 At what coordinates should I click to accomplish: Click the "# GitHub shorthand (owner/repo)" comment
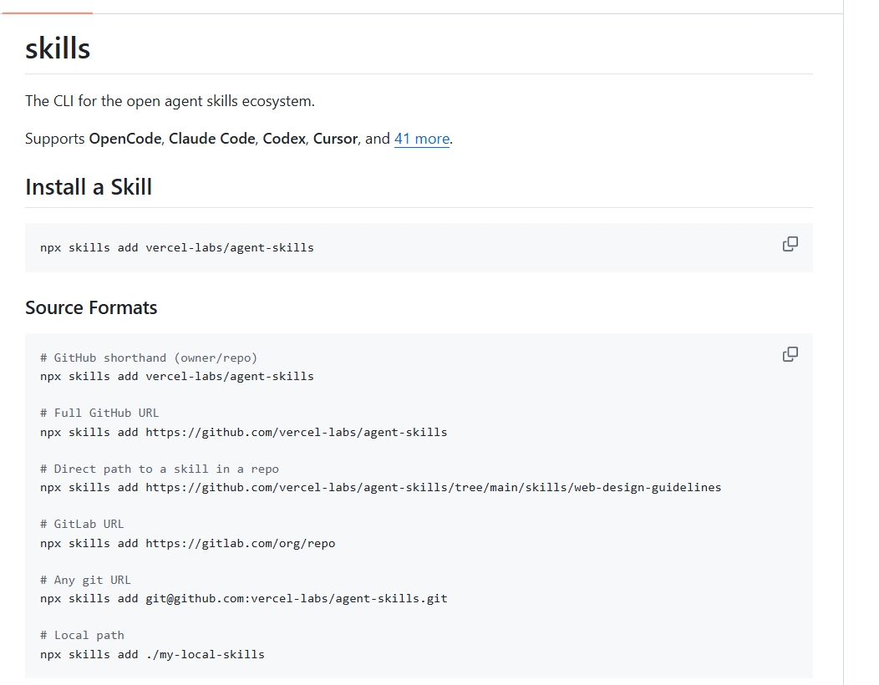[x=149, y=358]
